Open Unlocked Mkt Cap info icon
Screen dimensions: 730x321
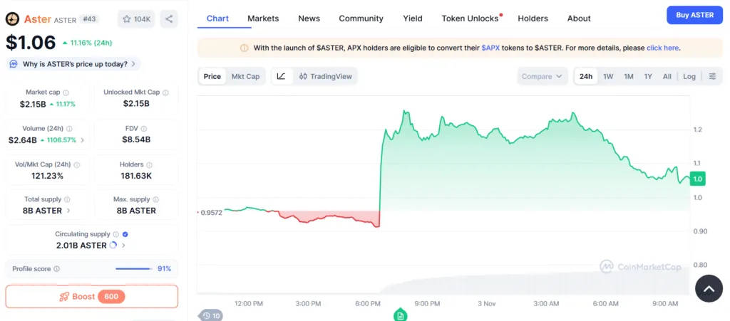(165, 93)
